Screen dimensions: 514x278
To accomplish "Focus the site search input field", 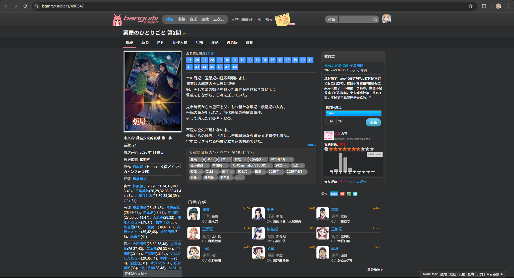I will coord(356,19).
